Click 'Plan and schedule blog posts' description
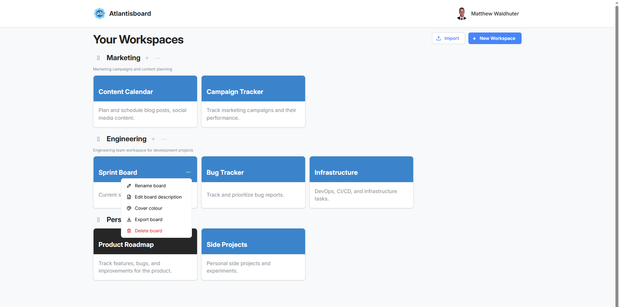Screen dimensions: 619x307 [x=143, y=114]
